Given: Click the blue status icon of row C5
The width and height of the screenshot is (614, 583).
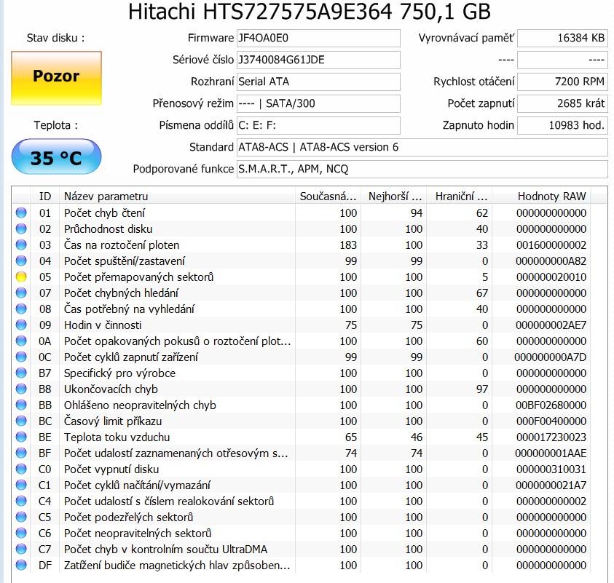Looking at the screenshot, I should click(x=21, y=517).
